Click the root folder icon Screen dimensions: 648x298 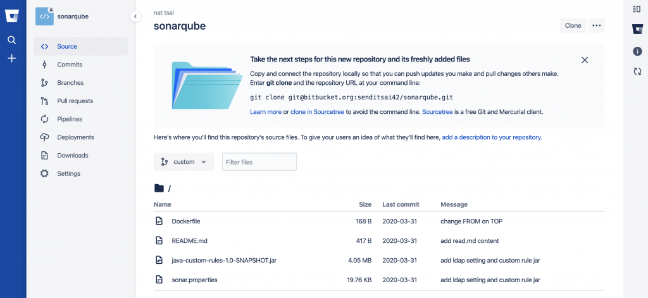[159, 189]
